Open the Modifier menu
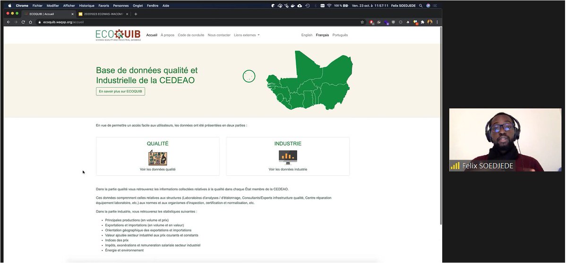 click(52, 6)
